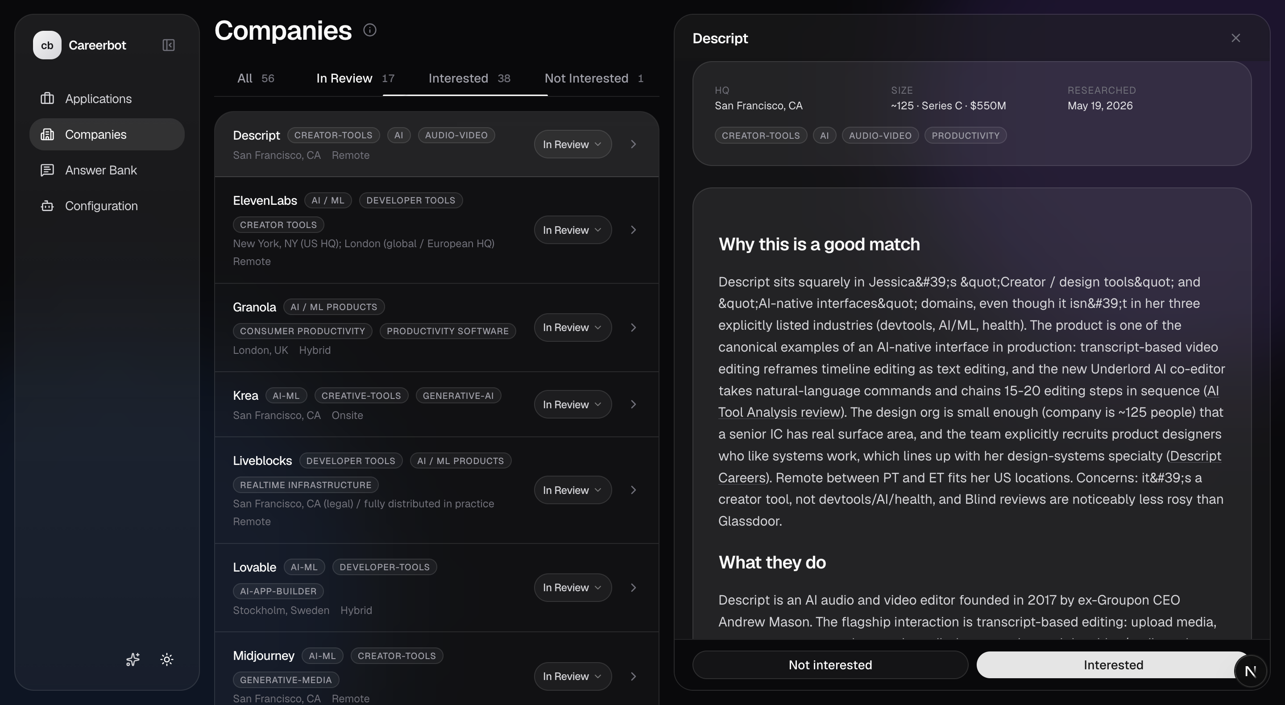The image size is (1285, 705).
Task: Click REALTIME INFRASTRUCTURE tag on Liveblocks
Action: click(305, 485)
